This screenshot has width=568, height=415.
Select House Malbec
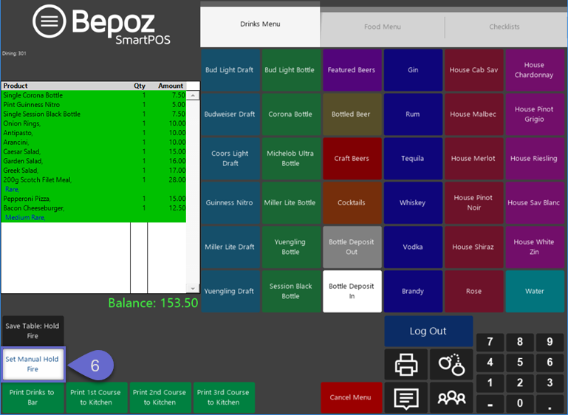coord(473,114)
